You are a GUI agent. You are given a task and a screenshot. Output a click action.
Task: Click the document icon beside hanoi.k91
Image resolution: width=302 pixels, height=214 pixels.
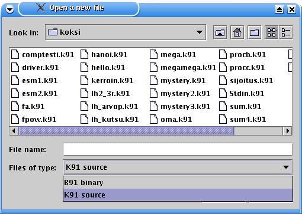pyautogui.click(x=84, y=54)
